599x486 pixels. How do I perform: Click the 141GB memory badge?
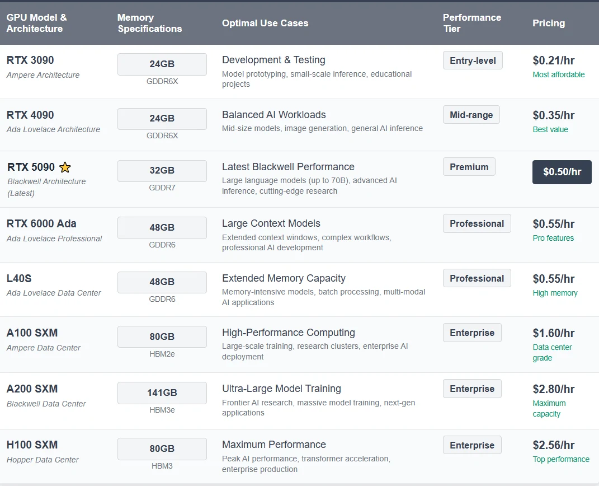[162, 392]
